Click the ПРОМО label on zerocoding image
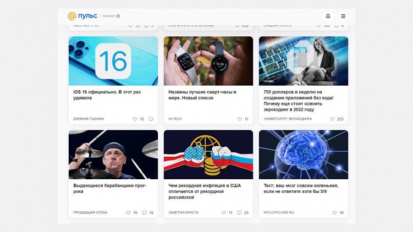413x232 pixels. [268, 81]
